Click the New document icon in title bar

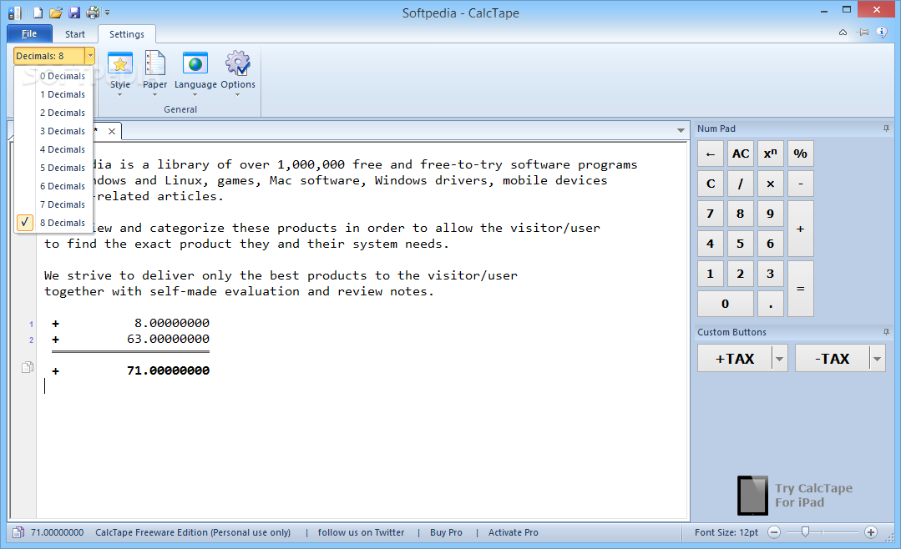click(38, 12)
